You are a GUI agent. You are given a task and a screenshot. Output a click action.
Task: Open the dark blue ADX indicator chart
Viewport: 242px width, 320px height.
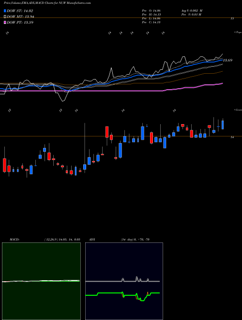pos(124,281)
